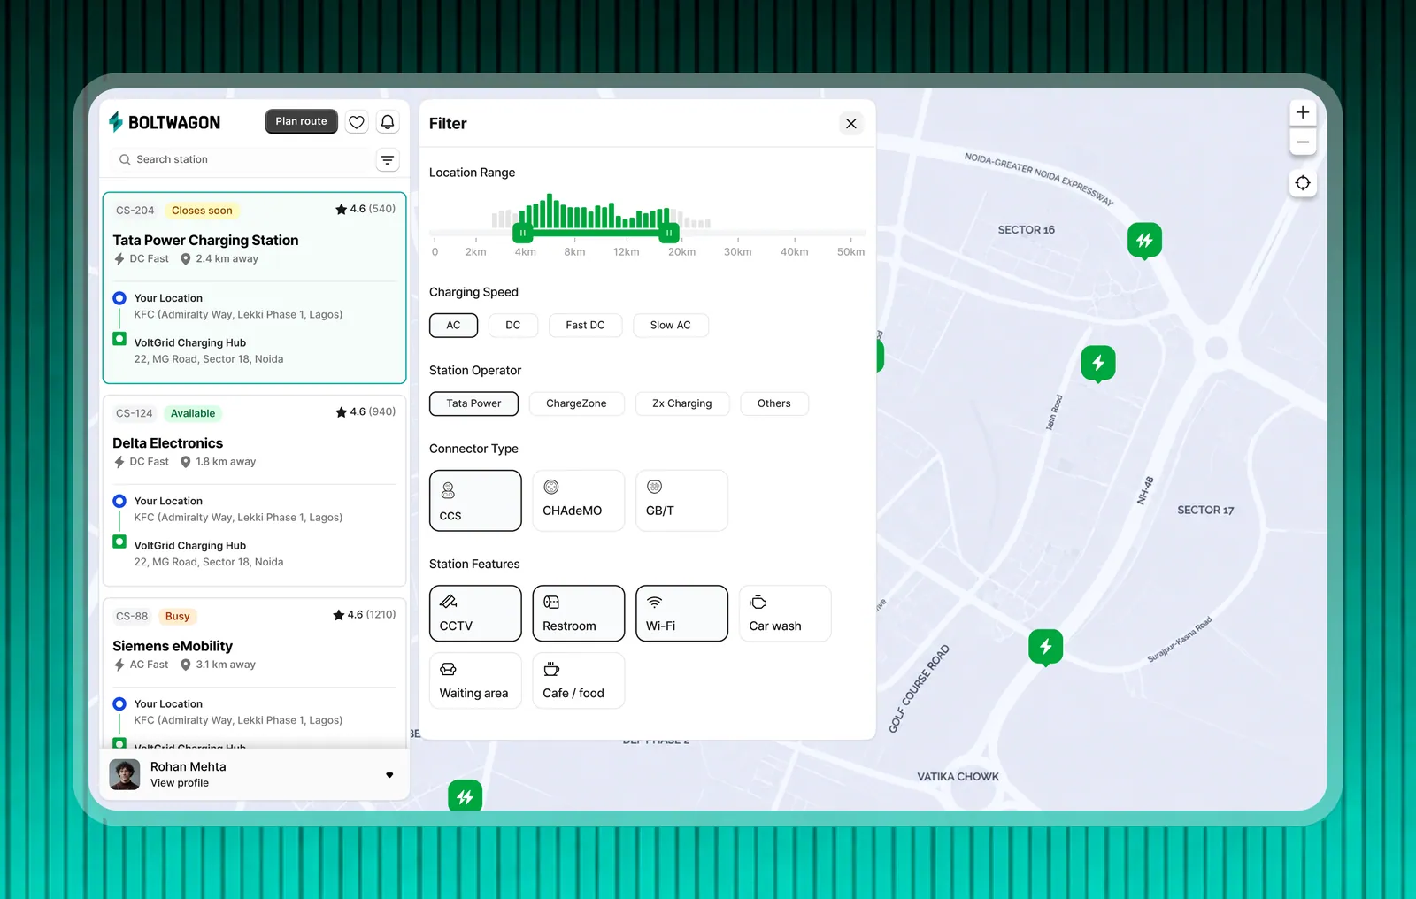Screen dimensions: 1416x899
Task: Zoom in on the map
Action: tap(1303, 112)
